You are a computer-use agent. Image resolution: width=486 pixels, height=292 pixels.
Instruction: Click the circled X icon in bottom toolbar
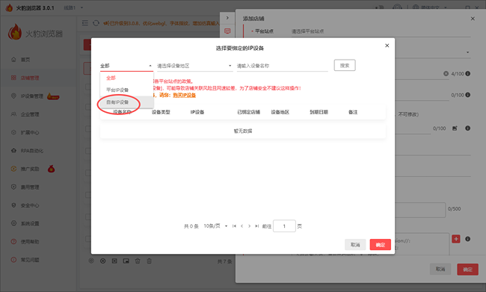tap(103, 261)
